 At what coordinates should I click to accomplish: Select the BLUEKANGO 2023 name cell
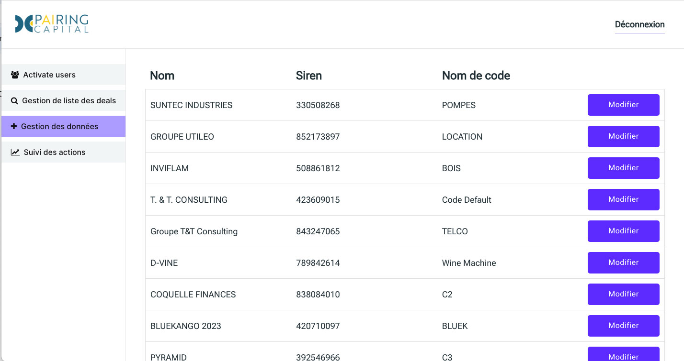186,326
